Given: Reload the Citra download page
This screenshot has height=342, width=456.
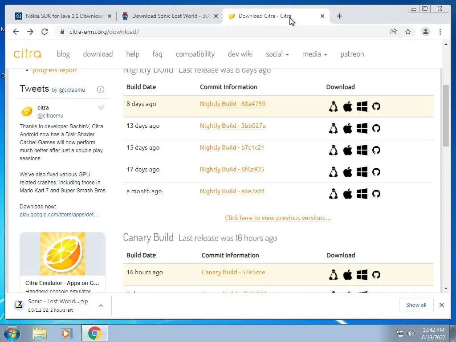Looking at the screenshot, I should [45, 32].
